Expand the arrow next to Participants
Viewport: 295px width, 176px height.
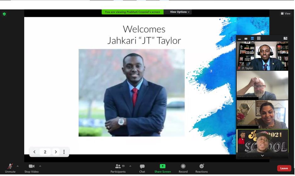tap(130, 166)
